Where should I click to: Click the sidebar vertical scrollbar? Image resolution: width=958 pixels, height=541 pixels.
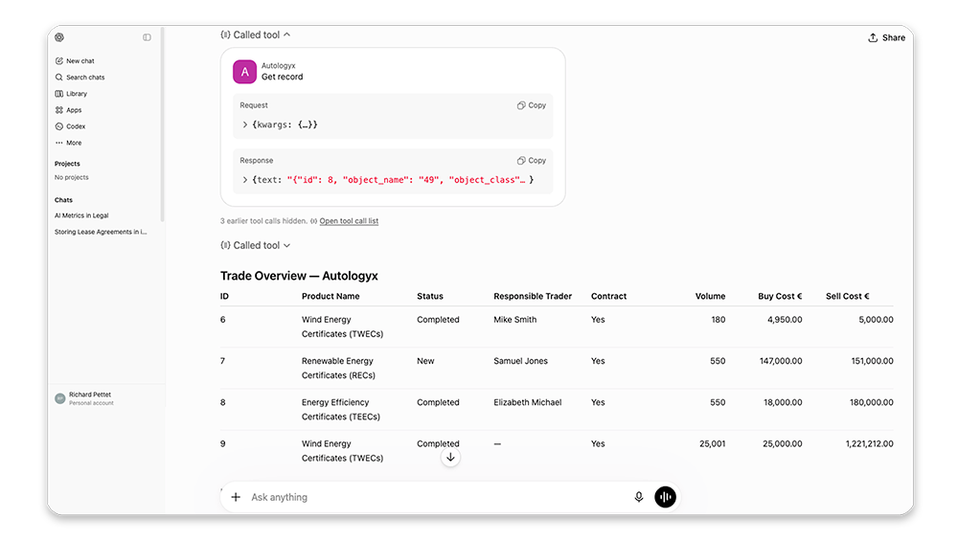[x=162, y=124]
